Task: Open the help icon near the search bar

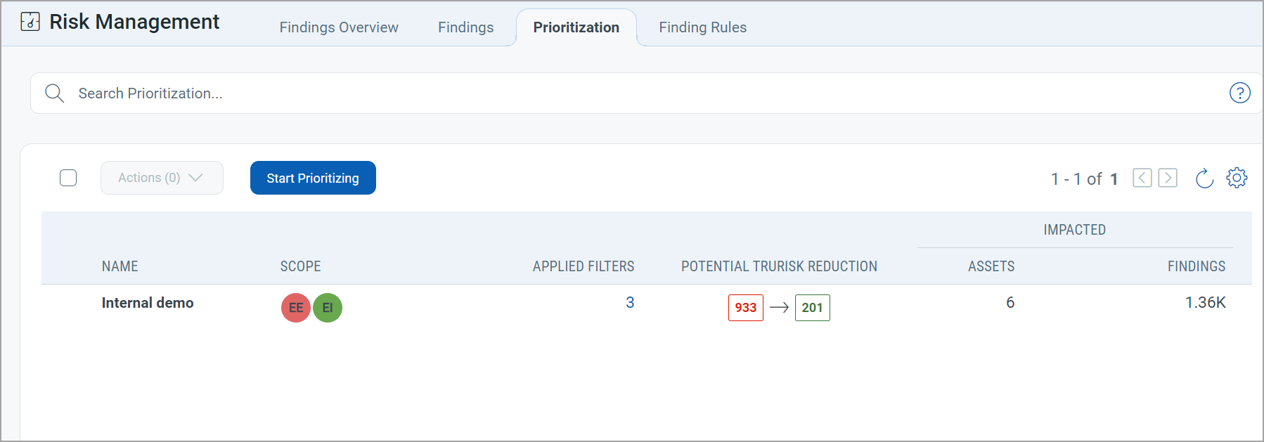Action: pyautogui.click(x=1240, y=92)
